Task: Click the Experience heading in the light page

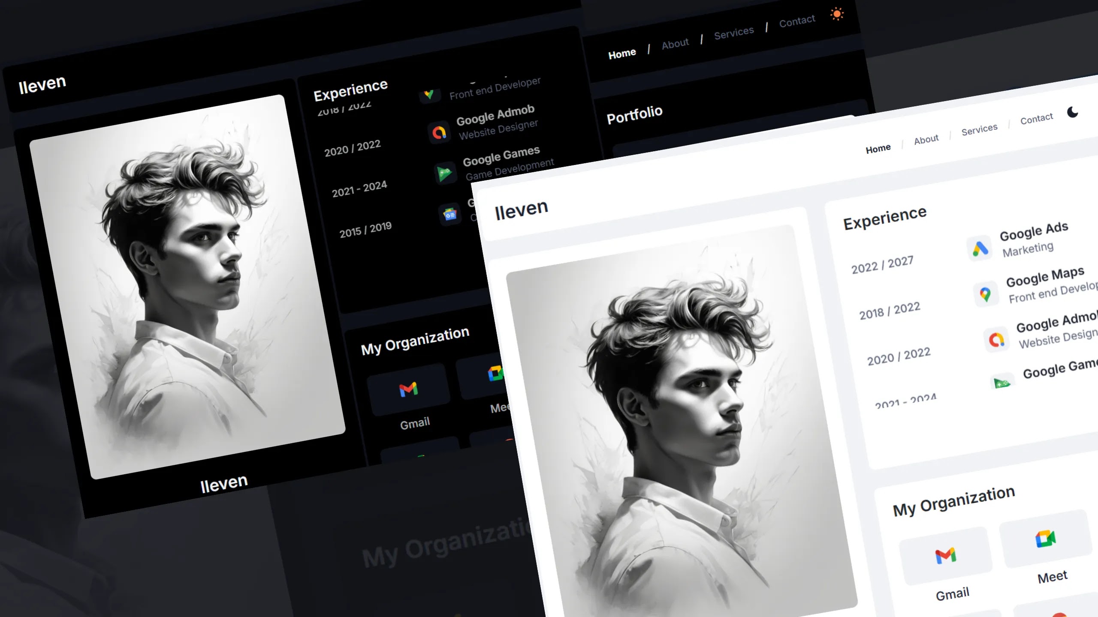Action: (885, 218)
